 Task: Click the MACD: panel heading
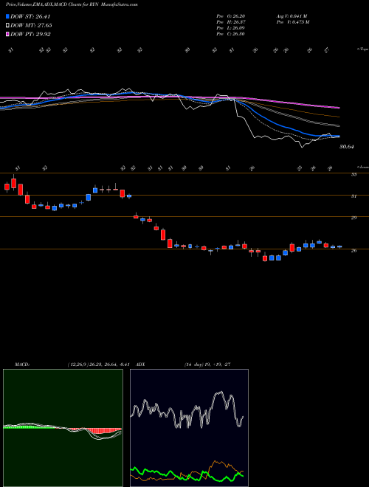pyautogui.click(x=22, y=365)
